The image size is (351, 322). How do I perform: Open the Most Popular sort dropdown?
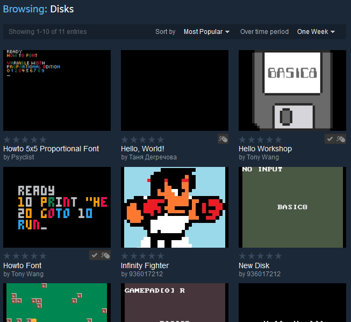click(206, 32)
